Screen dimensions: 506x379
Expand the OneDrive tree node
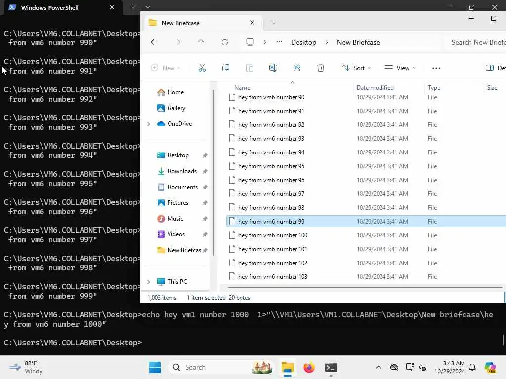tap(148, 124)
